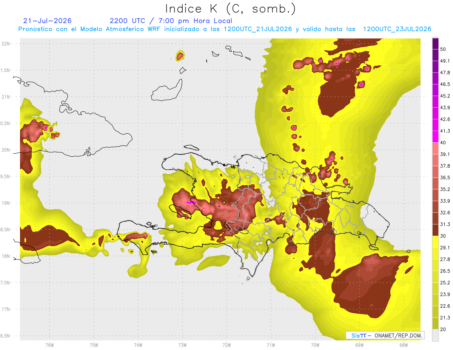Pick the bright yellow swatch between 29.1 and 30
Viewport: 453px width, 350px height.
[x=435, y=241]
